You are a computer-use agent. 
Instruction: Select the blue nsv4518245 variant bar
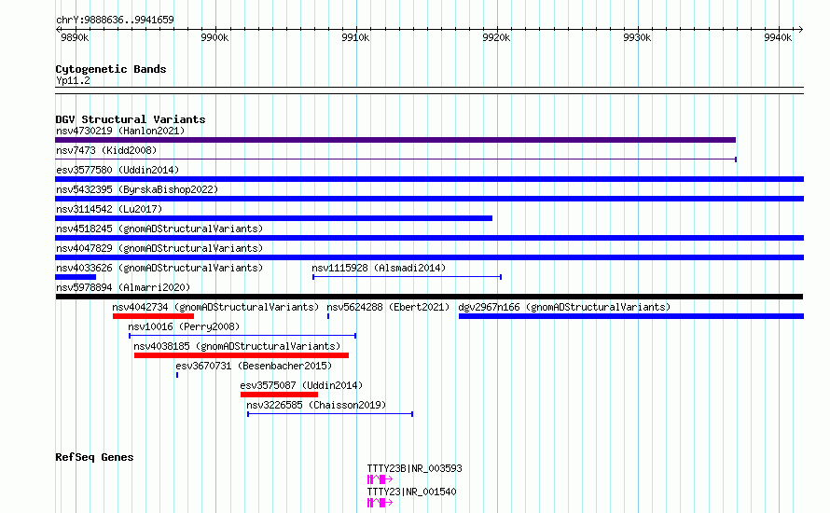pyautogui.click(x=429, y=238)
